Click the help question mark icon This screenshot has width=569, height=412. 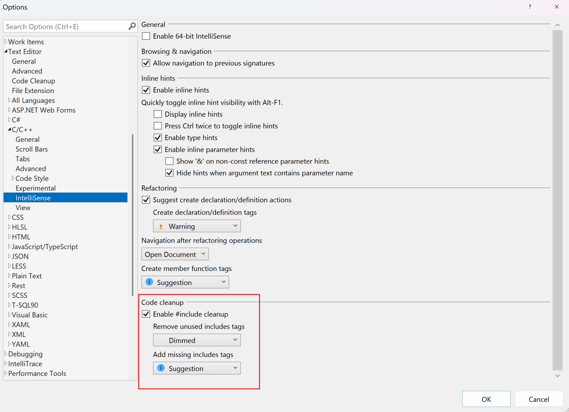point(530,7)
